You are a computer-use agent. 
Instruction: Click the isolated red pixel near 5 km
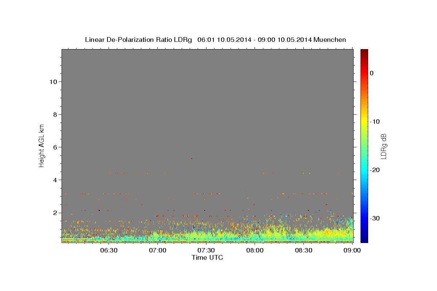(x=192, y=159)
